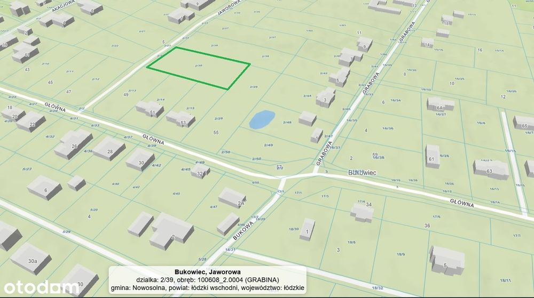Screen dimensions: 534x298
Task: Select building number 22
Action: [x=30, y=122]
